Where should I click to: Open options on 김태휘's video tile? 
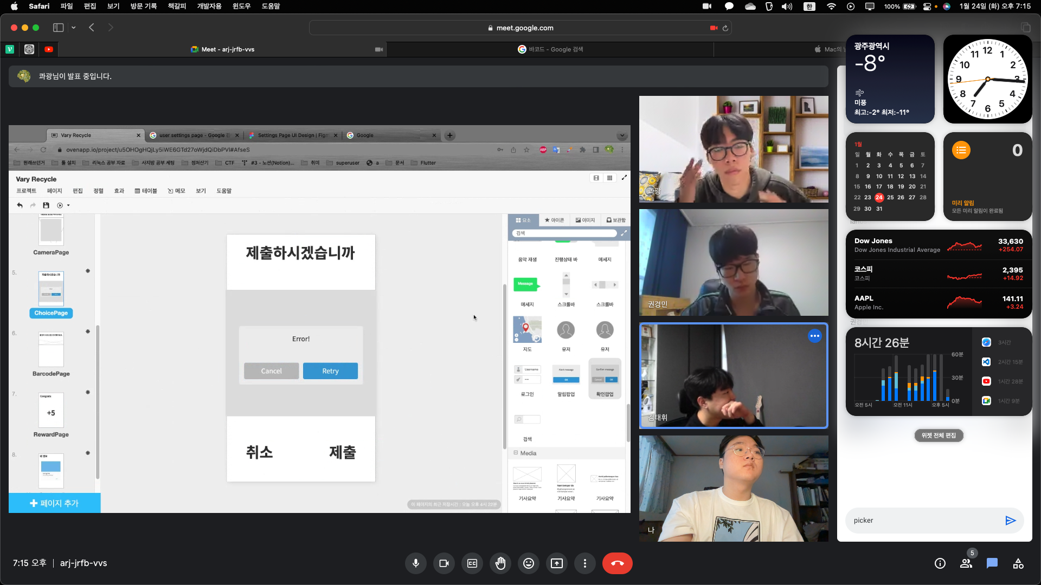pyautogui.click(x=814, y=336)
